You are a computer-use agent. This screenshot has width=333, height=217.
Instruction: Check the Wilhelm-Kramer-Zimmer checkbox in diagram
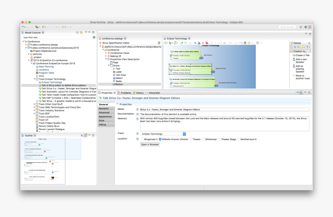(171, 73)
